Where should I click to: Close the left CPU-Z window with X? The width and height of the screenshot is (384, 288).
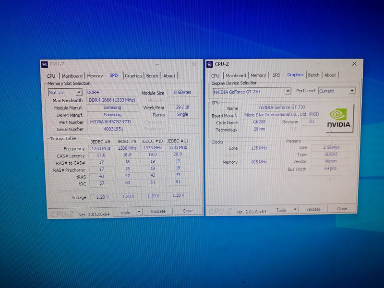pos(194,64)
